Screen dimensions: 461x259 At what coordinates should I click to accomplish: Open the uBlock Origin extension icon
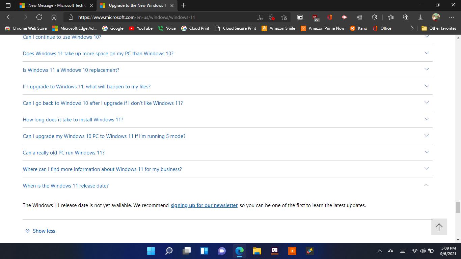point(316,17)
